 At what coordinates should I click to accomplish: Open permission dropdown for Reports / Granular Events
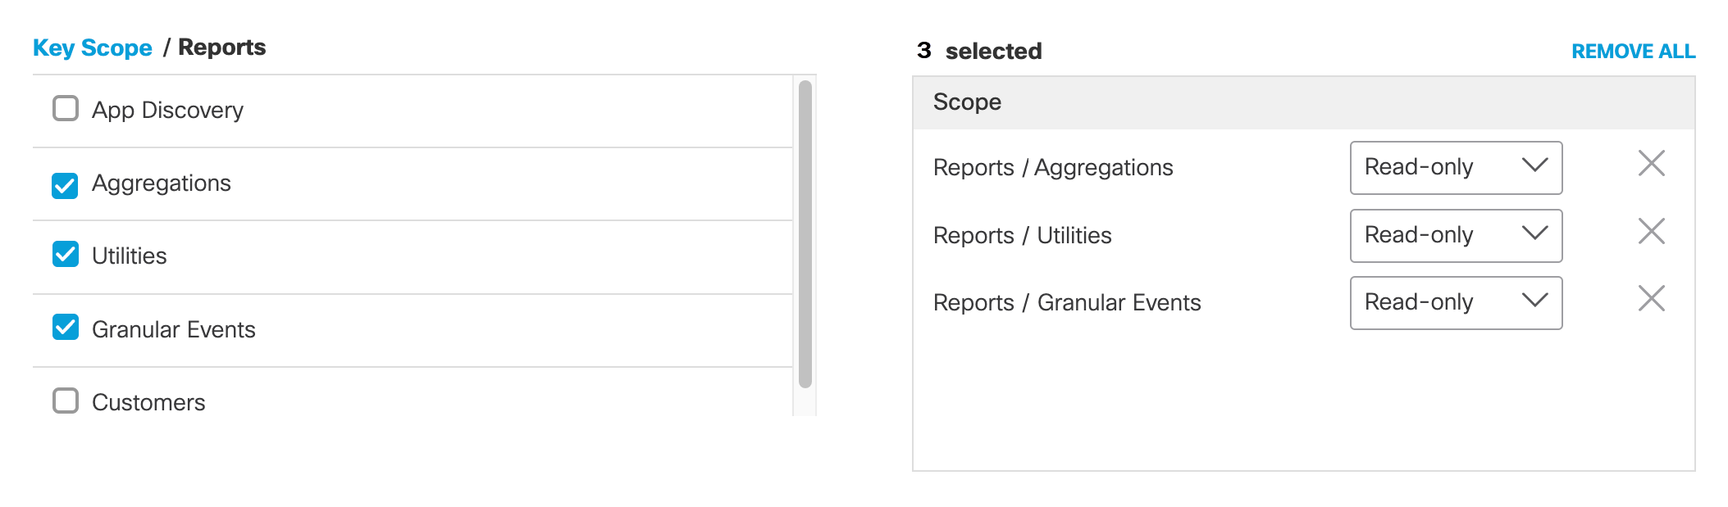(x=1456, y=303)
